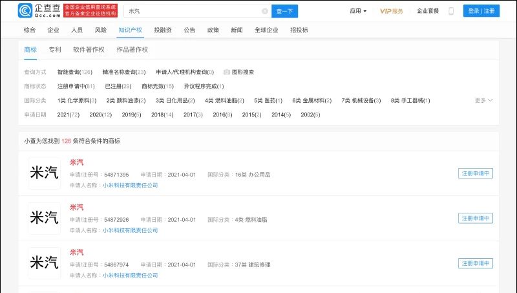This screenshot has height=293, width=517.
Task: Filter by 注册申请中(81) status
Action: 76,86
